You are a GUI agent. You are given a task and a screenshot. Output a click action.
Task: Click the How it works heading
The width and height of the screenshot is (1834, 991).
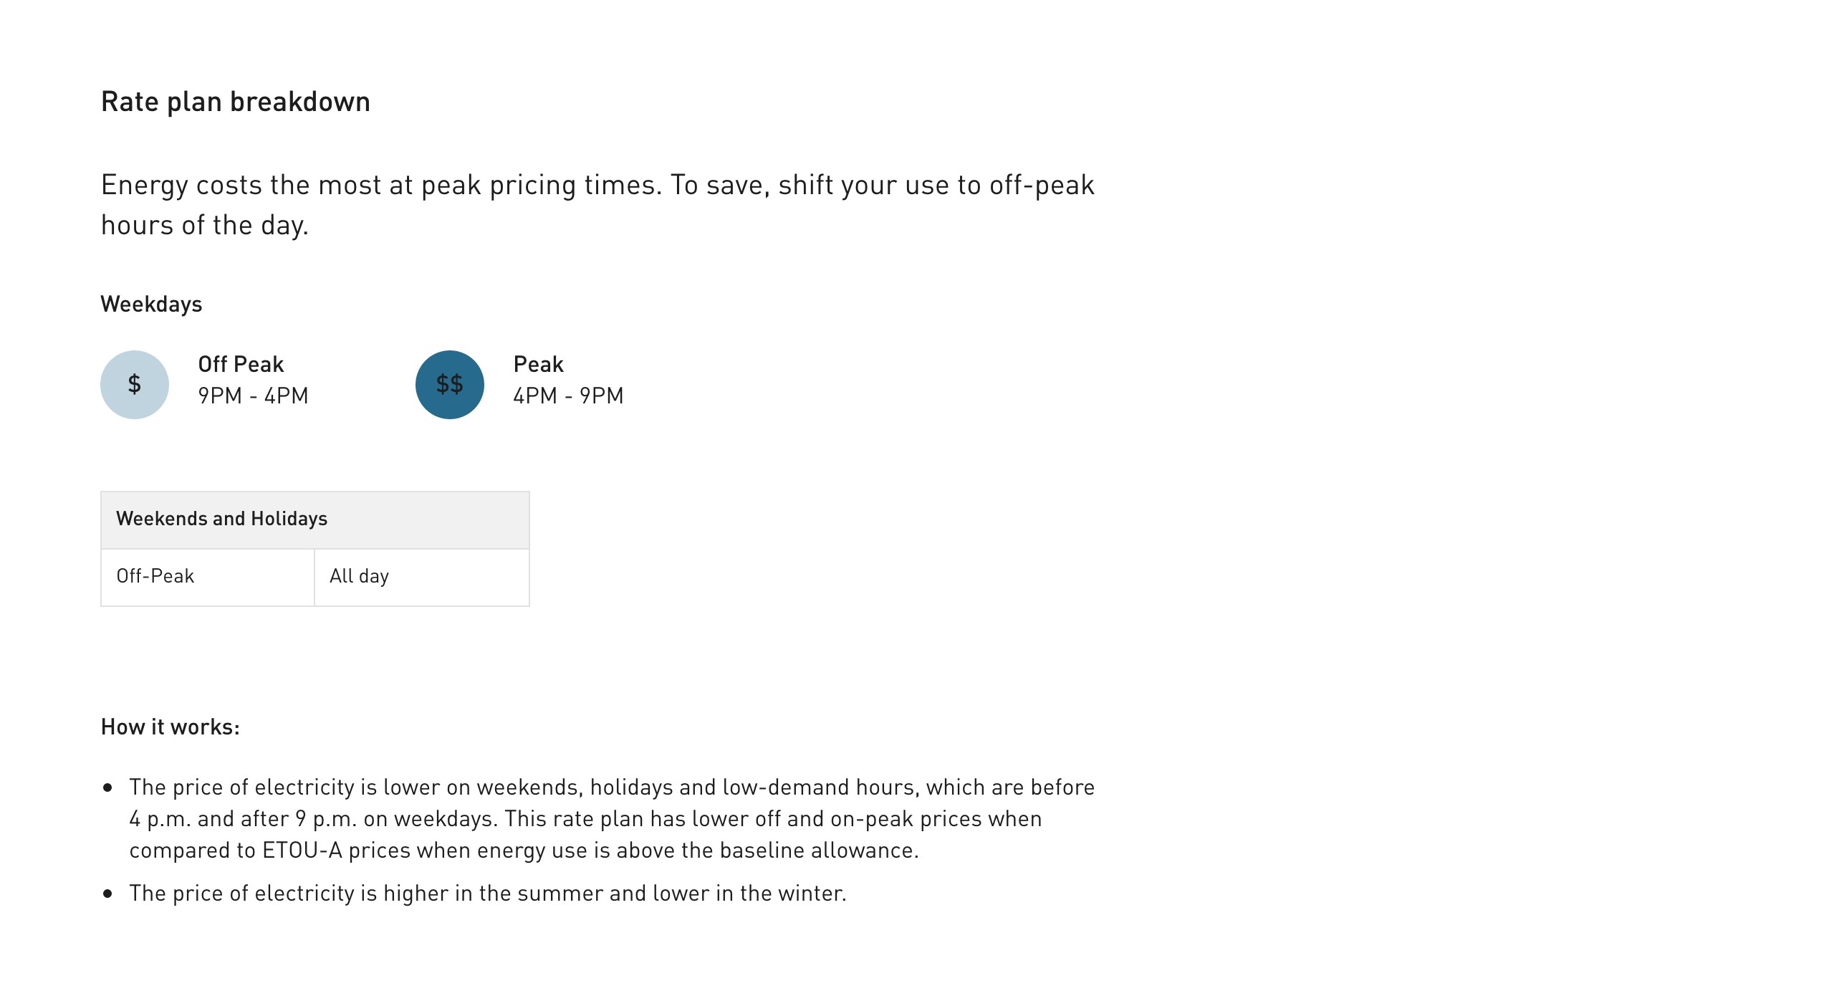pyautogui.click(x=171, y=727)
